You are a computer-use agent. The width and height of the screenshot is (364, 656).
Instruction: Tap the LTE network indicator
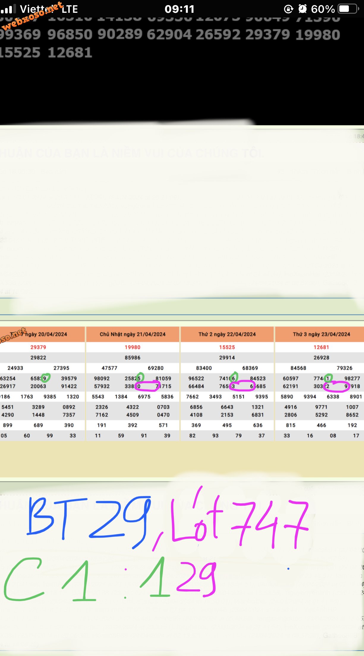[70, 9]
